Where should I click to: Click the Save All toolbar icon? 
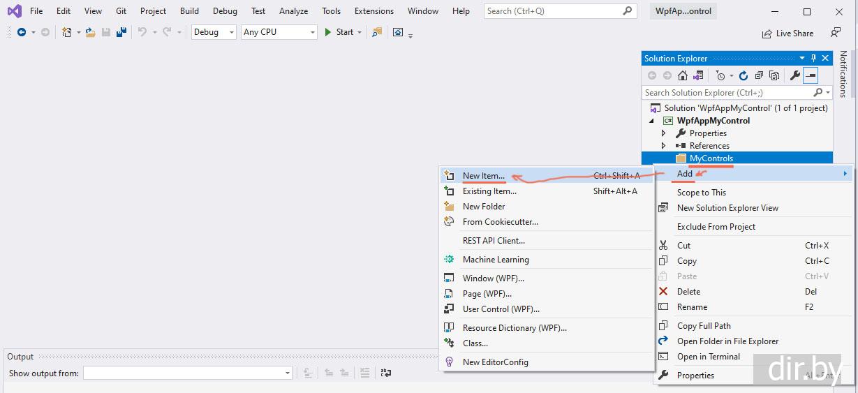[121, 32]
